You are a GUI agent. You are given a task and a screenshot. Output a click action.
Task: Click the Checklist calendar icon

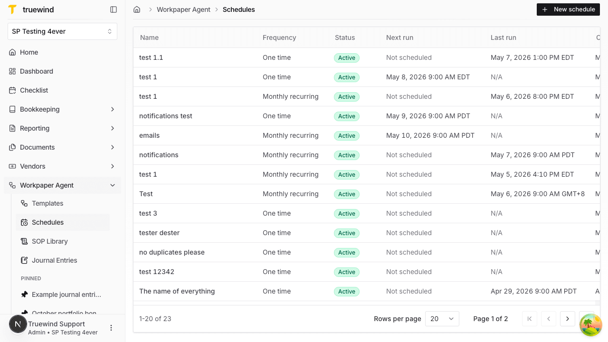(12, 90)
